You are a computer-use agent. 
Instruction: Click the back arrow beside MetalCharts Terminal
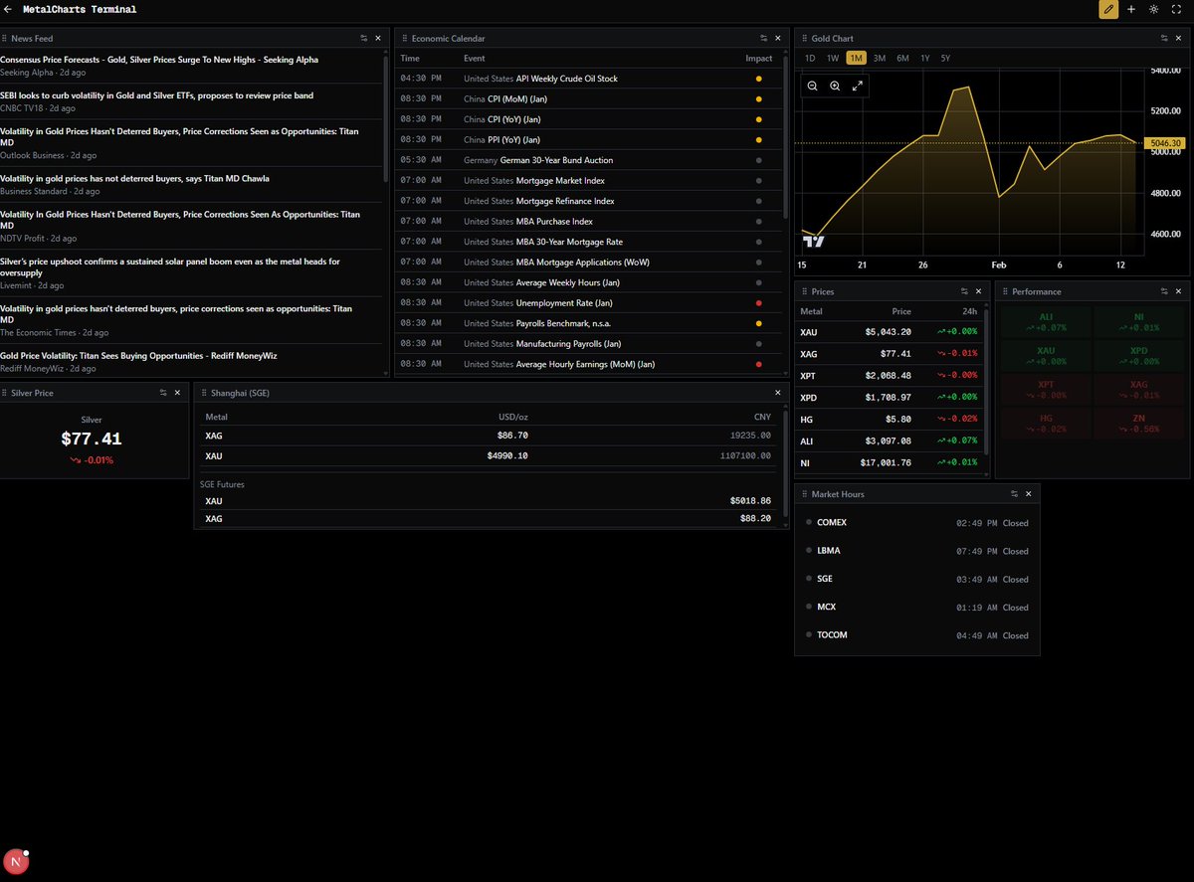10,10
